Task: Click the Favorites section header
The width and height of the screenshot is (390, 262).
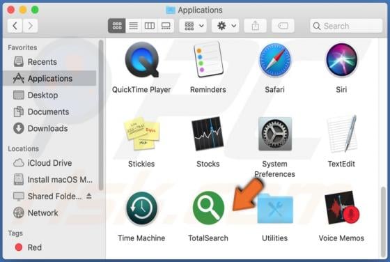Action: [22, 47]
